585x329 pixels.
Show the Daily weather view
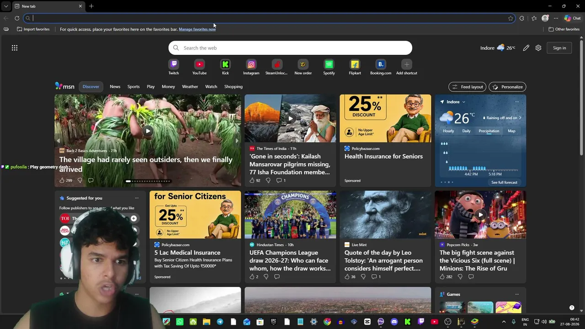(466, 131)
